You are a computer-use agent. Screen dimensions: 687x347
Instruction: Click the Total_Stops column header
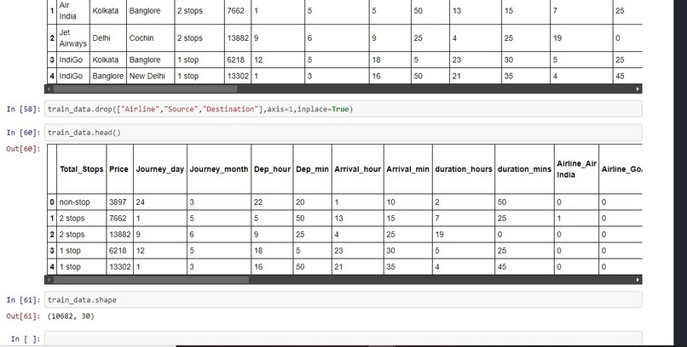(x=82, y=169)
